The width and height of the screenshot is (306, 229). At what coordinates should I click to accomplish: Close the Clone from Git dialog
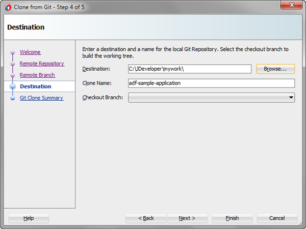click(291, 5)
